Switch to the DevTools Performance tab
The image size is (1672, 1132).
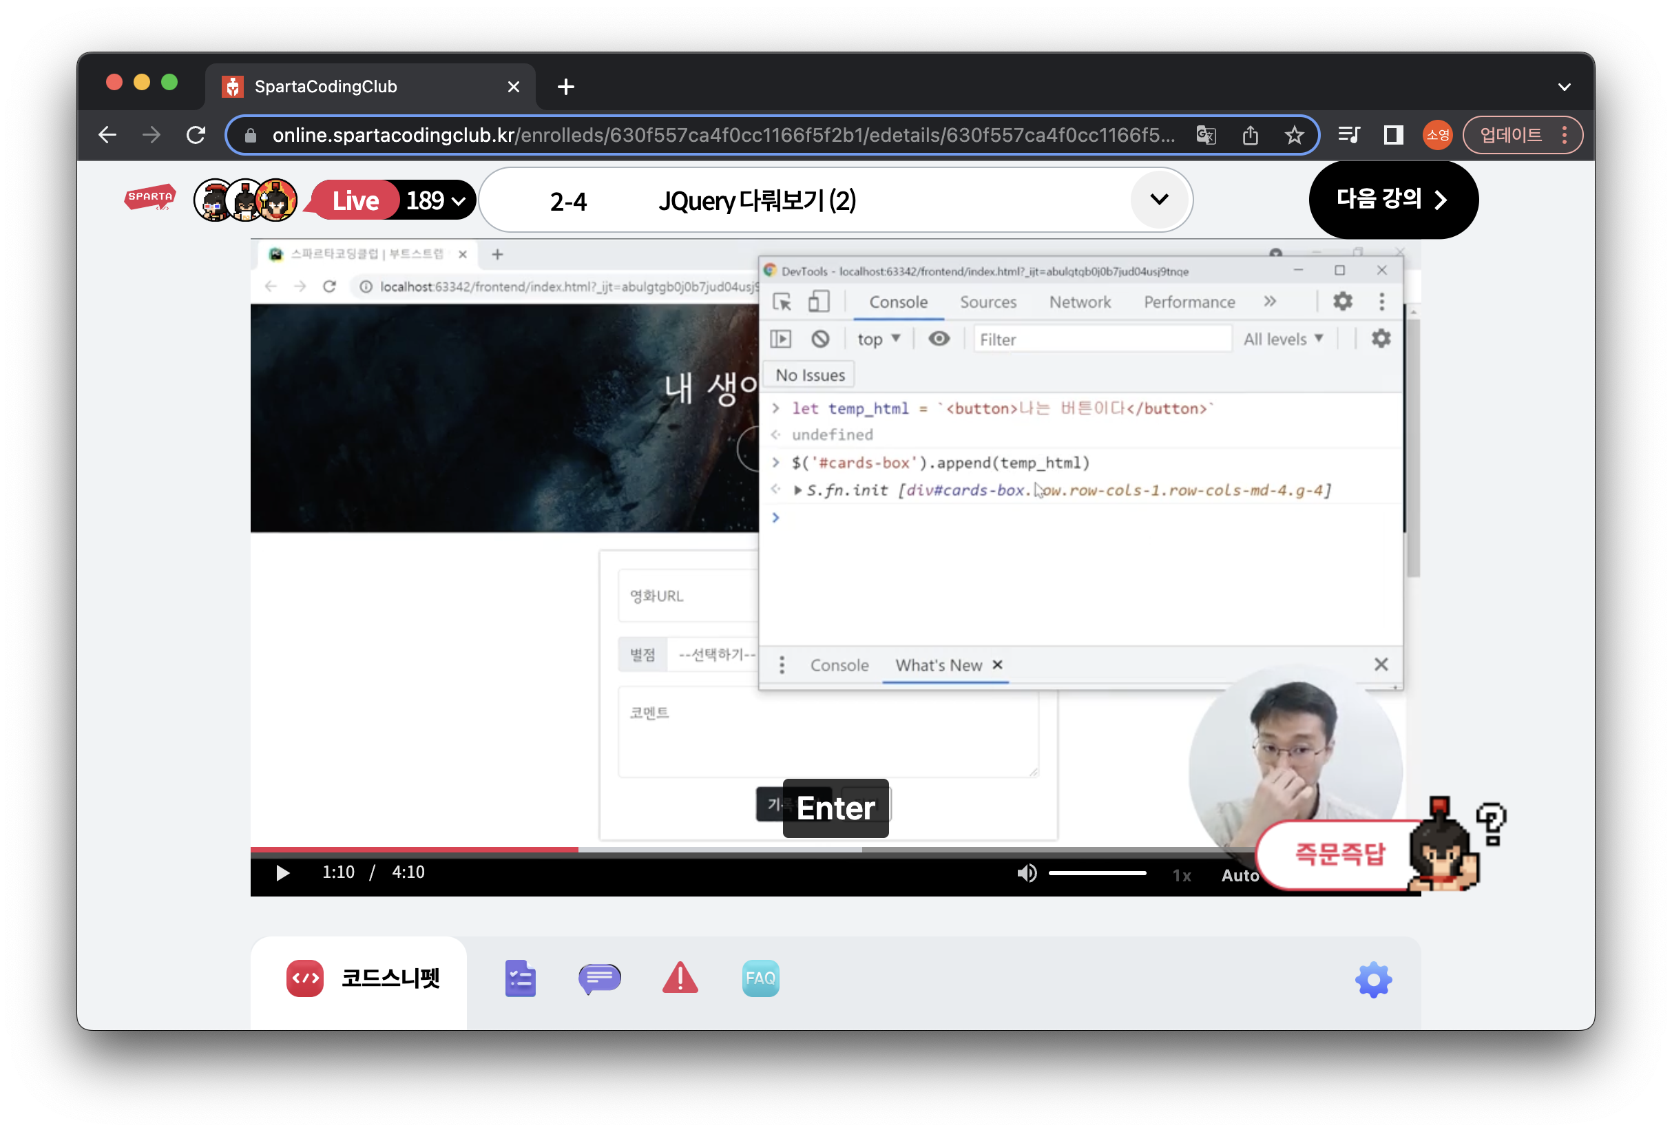[x=1189, y=302]
